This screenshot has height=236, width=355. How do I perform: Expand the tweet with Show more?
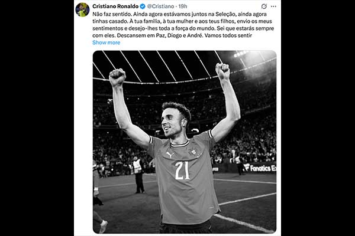(106, 42)
